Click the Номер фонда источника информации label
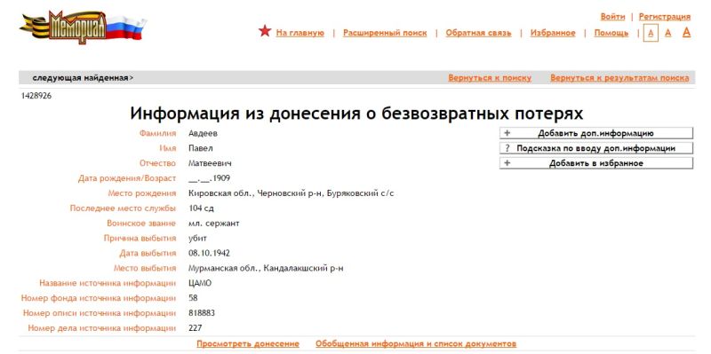711x354 pixels. 99,298
